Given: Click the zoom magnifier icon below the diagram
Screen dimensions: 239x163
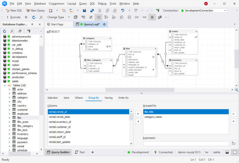Looking at the screenshot, I should coord(236,90).
